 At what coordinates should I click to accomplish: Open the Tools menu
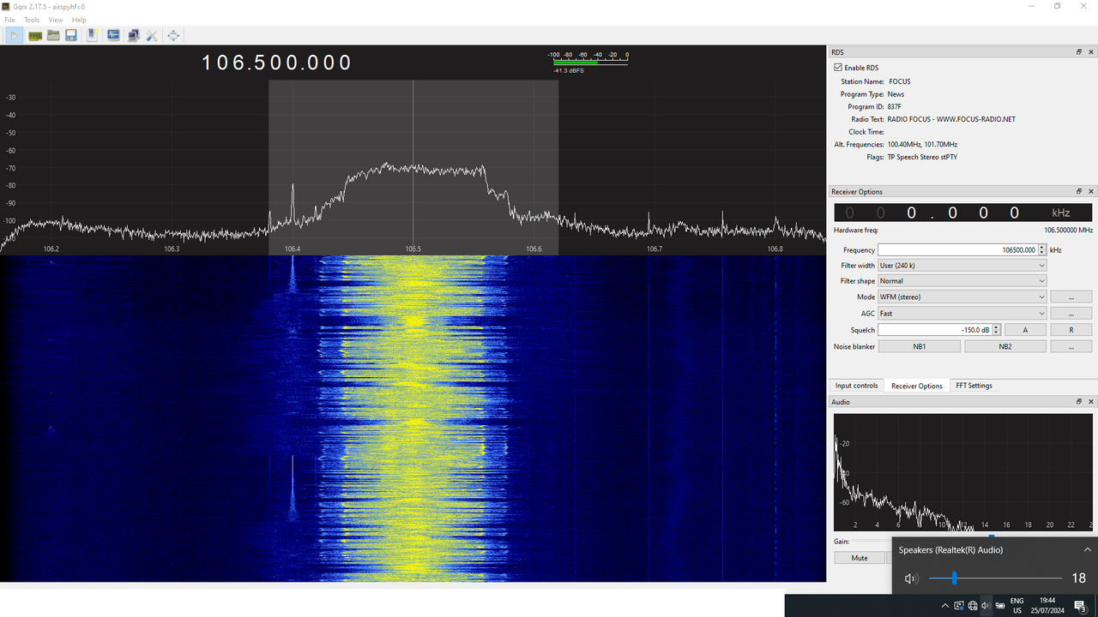pos(32,20)
